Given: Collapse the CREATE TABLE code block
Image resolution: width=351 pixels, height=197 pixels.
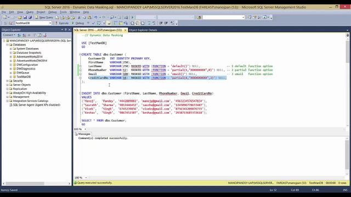Looking at the screenshot, I should (x=80, y=55).
